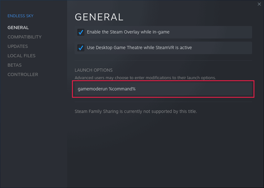Click inside the launch options text field
Viewport: 264px width, 188px height.
tap(163, 89)
